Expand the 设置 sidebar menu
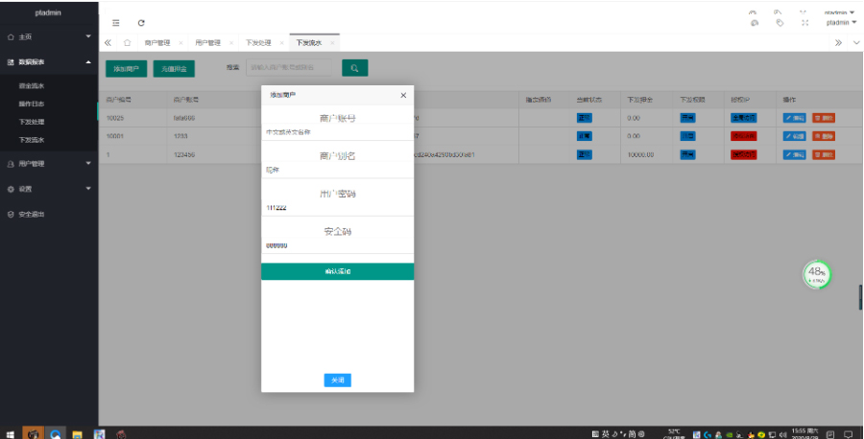864x439 pixels. [48, 189]
